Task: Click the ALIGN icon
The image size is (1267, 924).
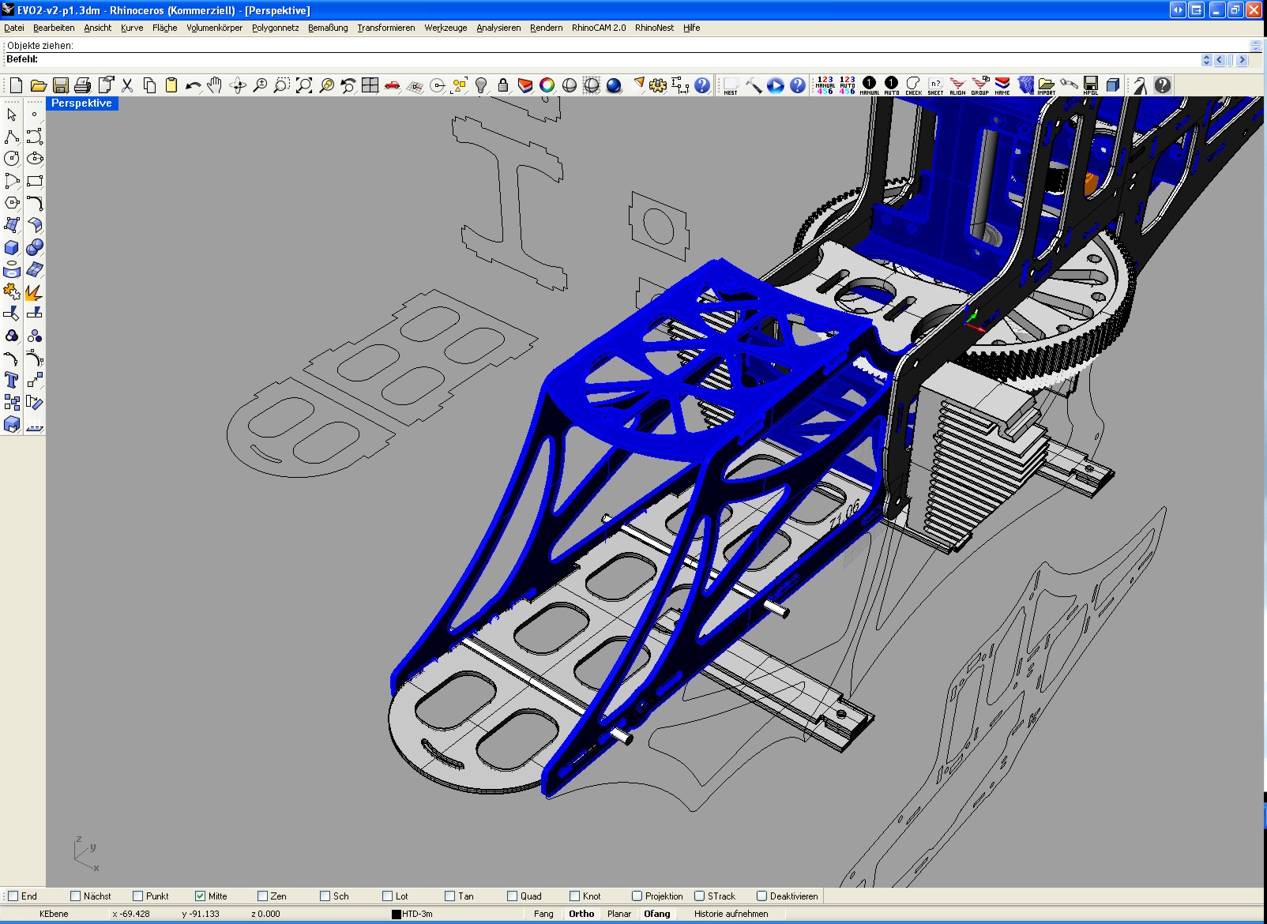Action: coord(957,85)
